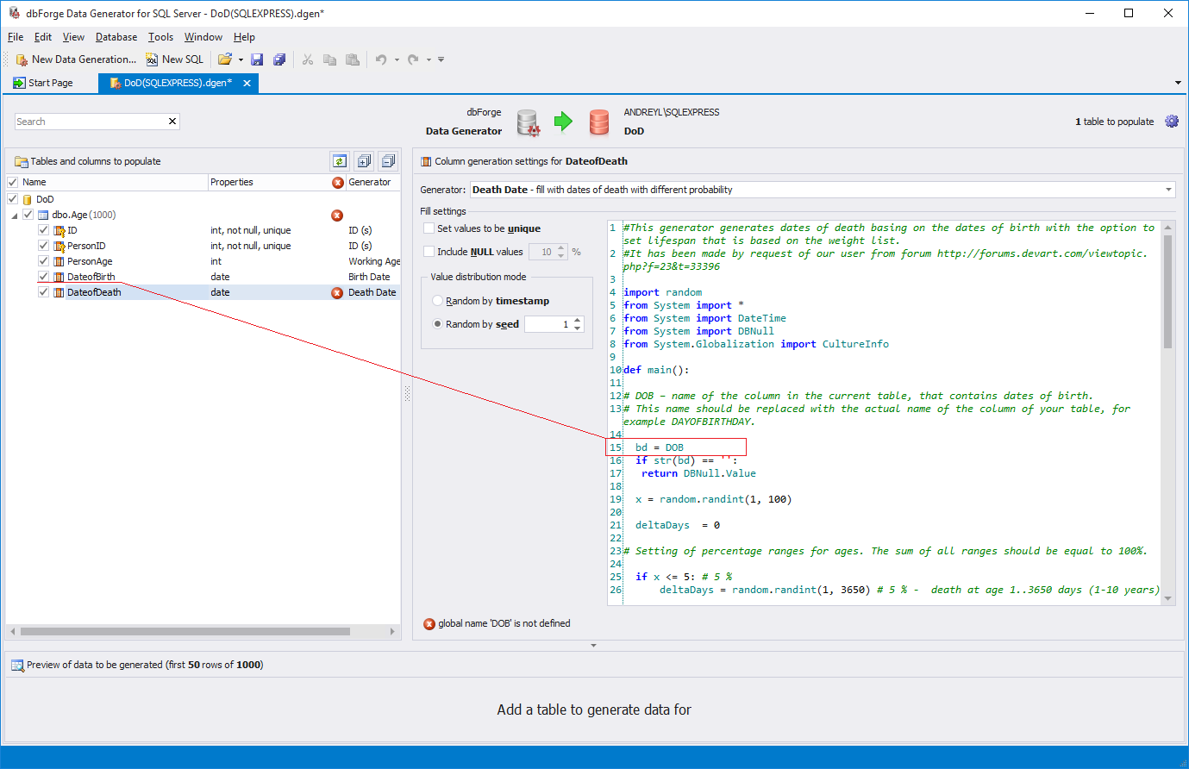This screenshot has height=769, width=1189.
Task: Enable Include NULL values checkbox
Action: point(429,252)
